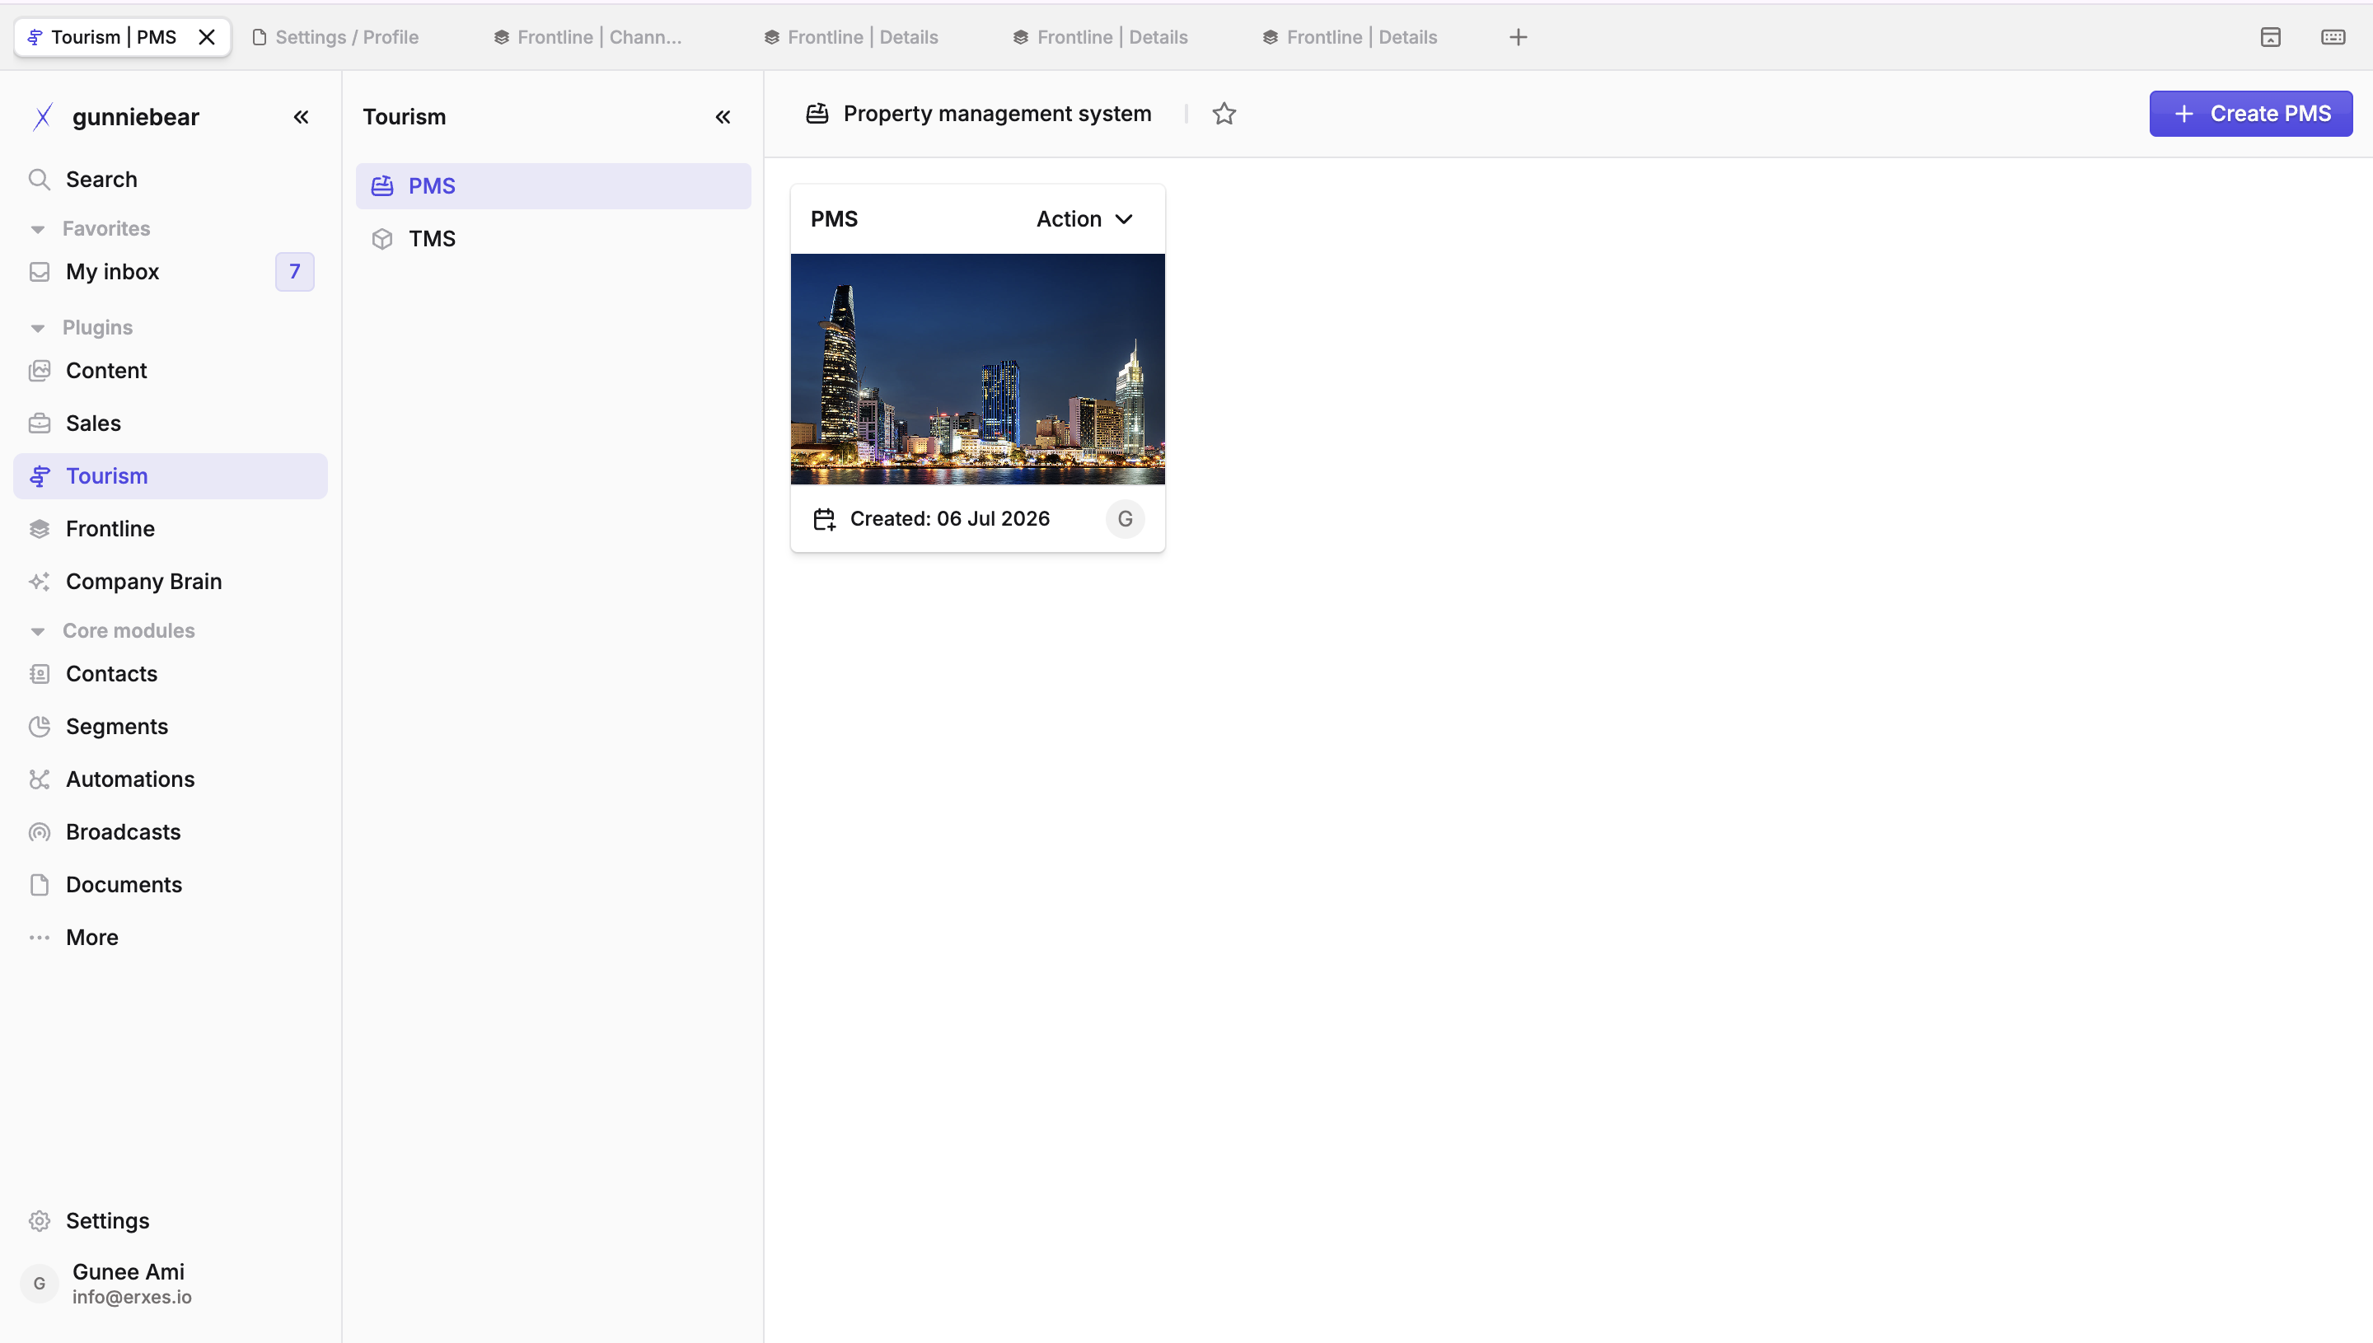Open Settings at the sidebar bottom
Image resolution: width=2373 pixels, height=1343 pixels.
171,1220
